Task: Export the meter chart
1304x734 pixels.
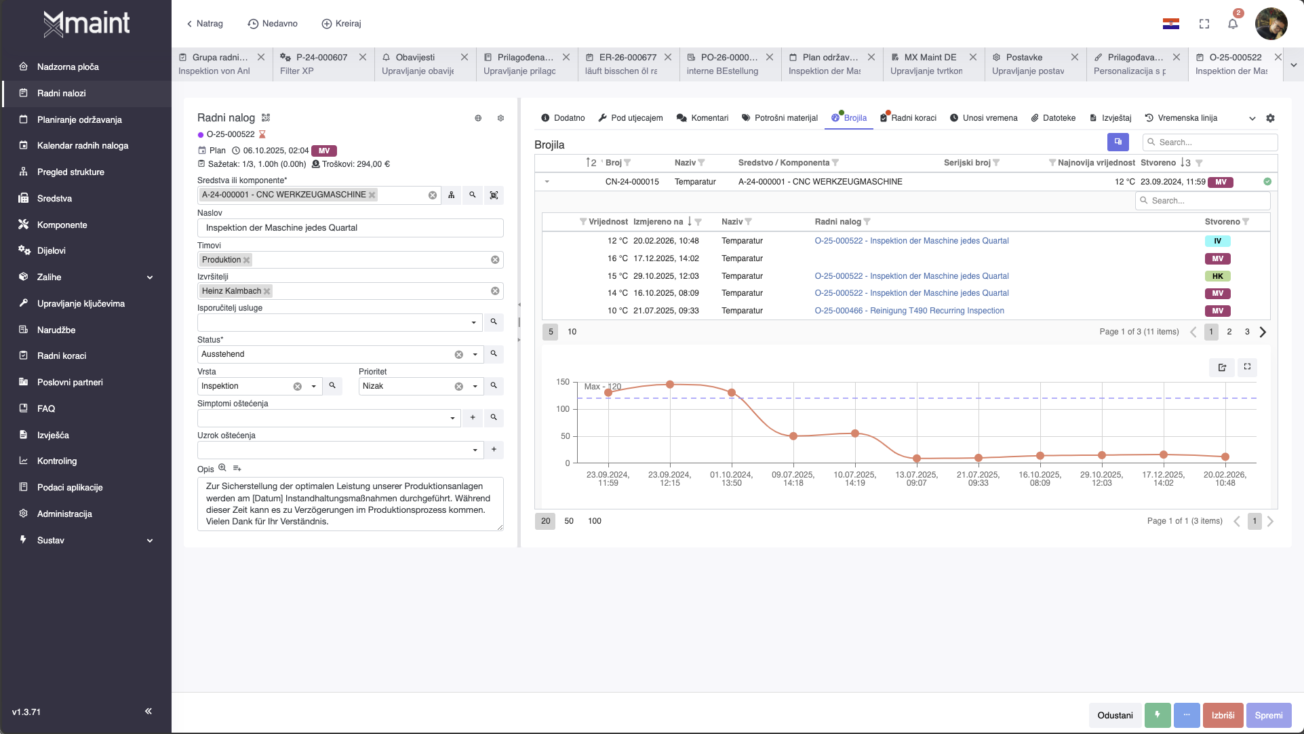Action: (1222, 367)
